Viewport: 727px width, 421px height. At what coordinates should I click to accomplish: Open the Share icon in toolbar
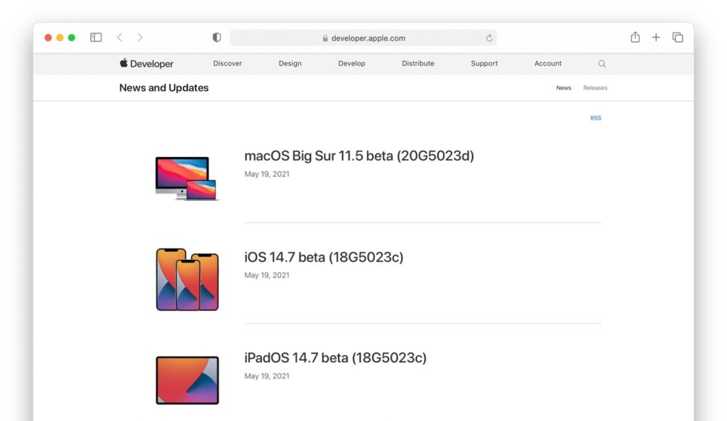[x=635, y=37]
